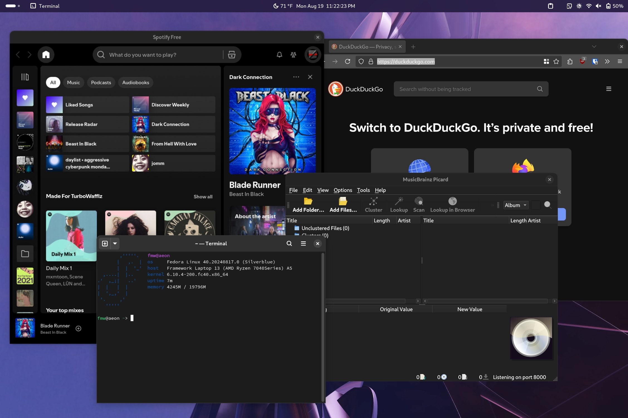Screen dimensions: 628x418
Task: Click Spotify Browse icon in search bar
Action: tap(232, 55)
